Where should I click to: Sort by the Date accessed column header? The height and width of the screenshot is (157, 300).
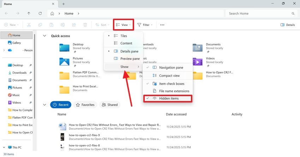point(176,114)
